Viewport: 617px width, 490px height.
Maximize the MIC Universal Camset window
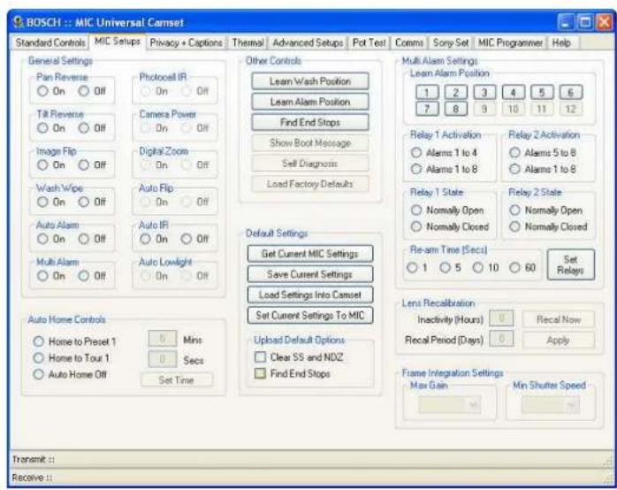click(585, 22)
